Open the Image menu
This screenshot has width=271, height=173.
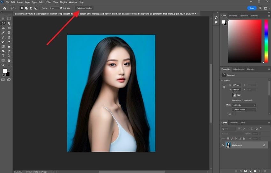point(20,2)
